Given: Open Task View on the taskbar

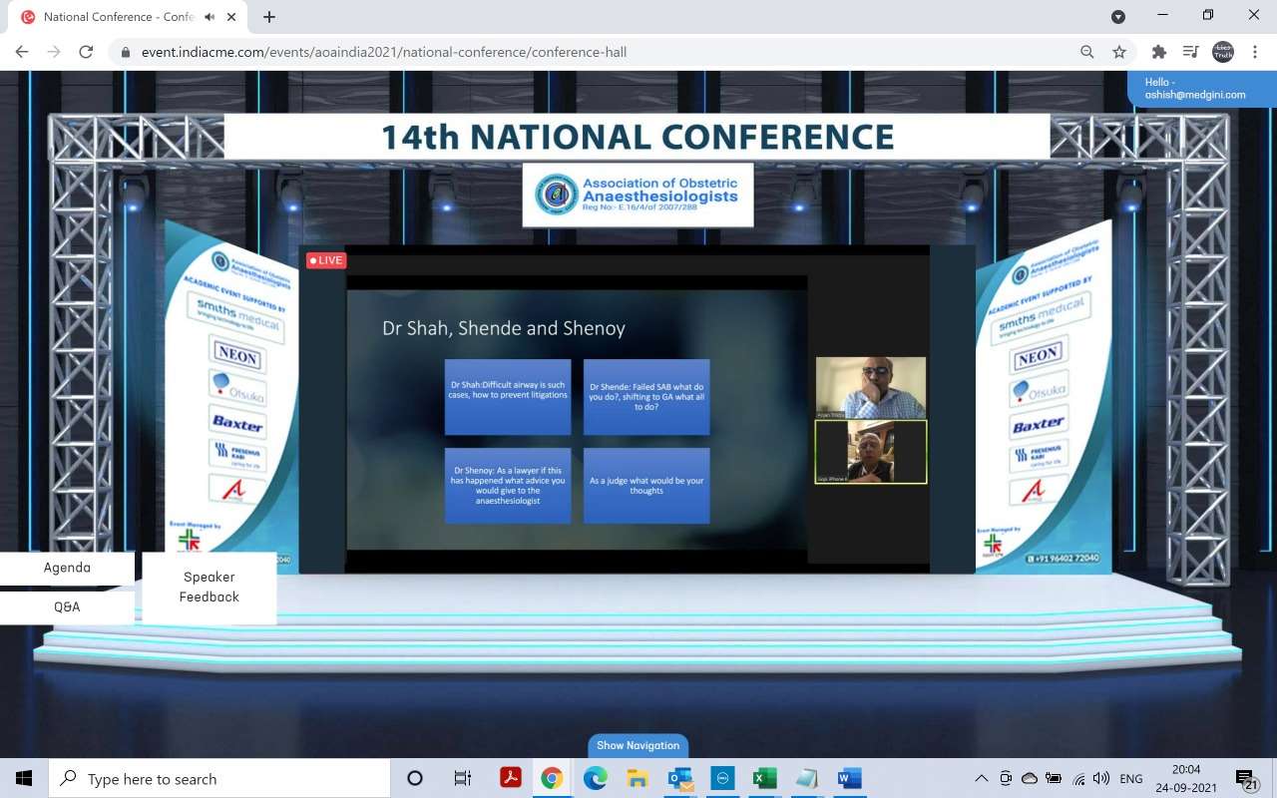Looking at the screenshot, I should coord(463,779).
